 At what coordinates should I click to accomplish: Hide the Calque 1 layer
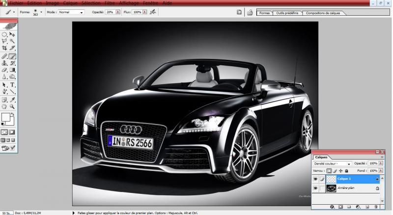[315, 179]
